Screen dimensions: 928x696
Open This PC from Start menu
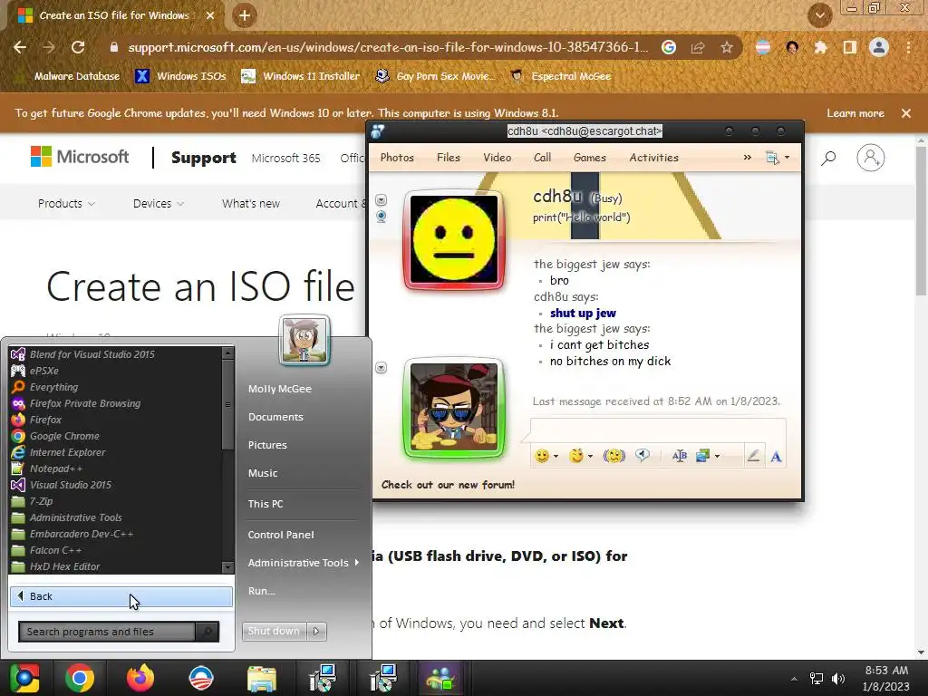(266, 504)
